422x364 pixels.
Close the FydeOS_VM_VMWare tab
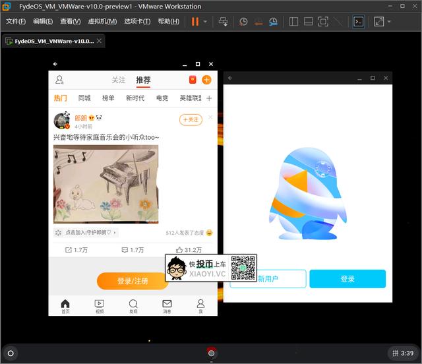pyautogui.click(x=100, y=41)
